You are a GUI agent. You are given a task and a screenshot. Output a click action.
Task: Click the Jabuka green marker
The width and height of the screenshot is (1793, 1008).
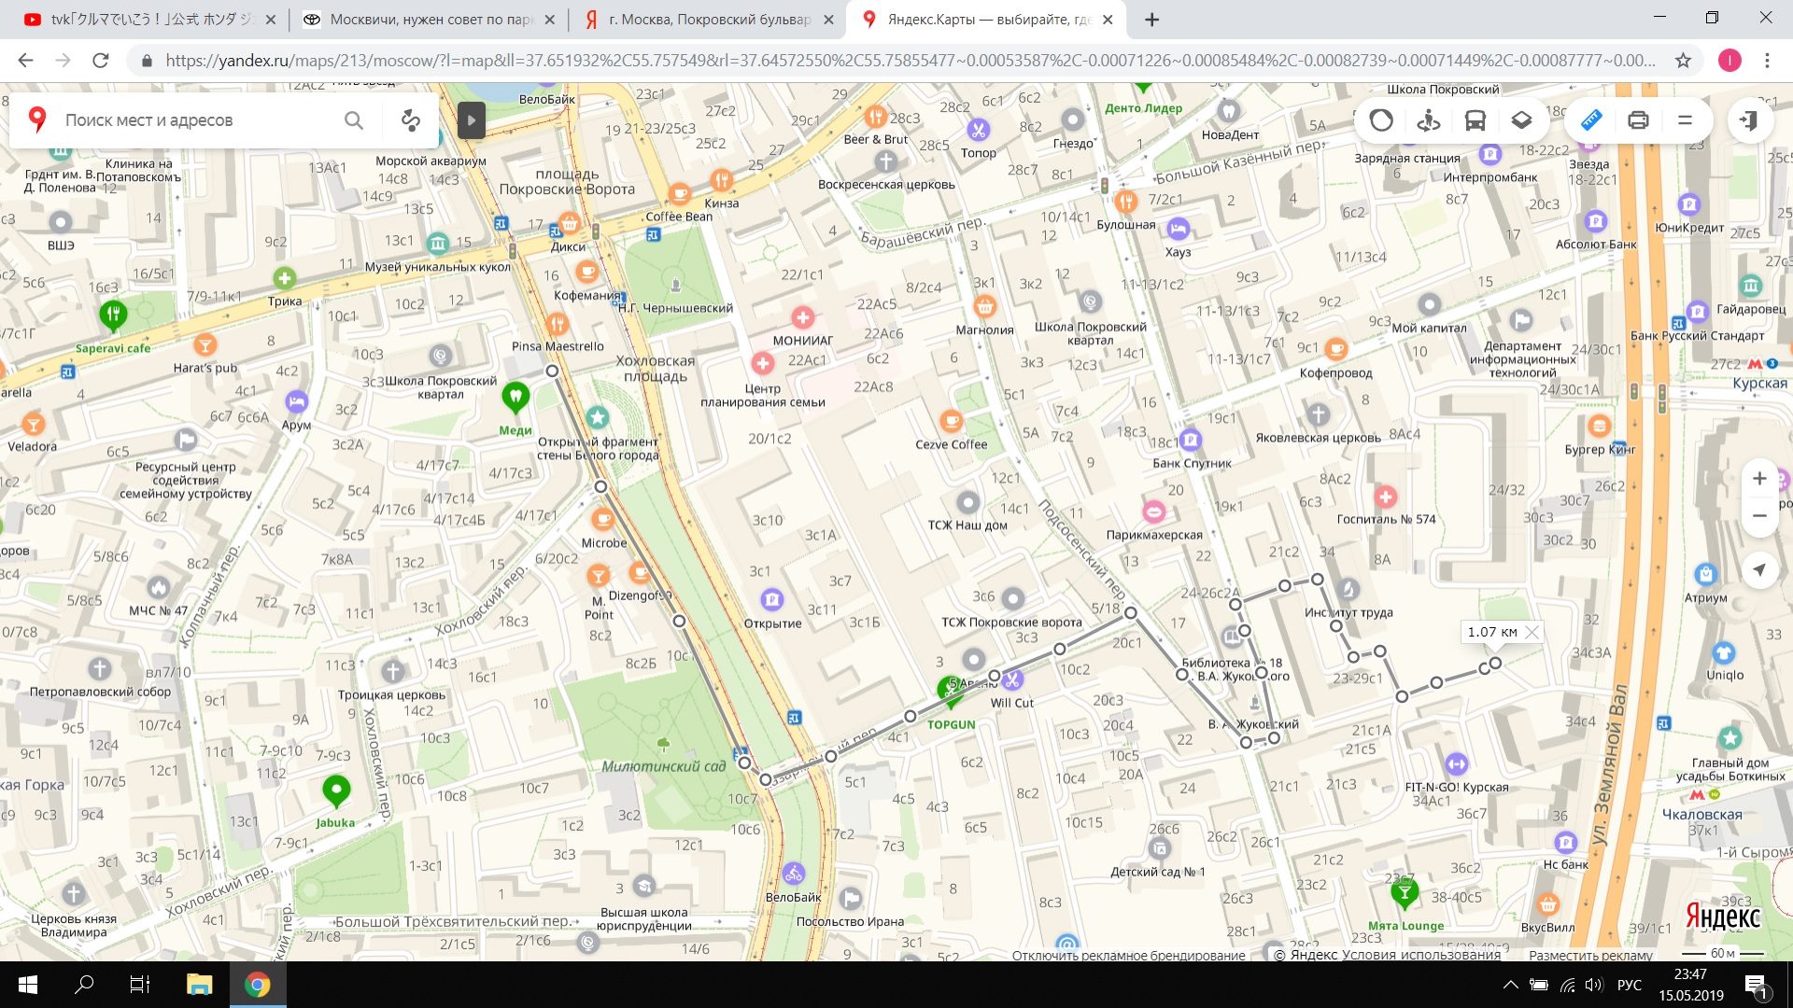pos(335,792)
